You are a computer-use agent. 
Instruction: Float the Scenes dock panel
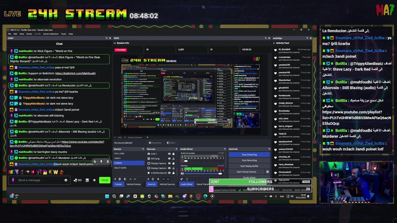[x=143, y=149]
